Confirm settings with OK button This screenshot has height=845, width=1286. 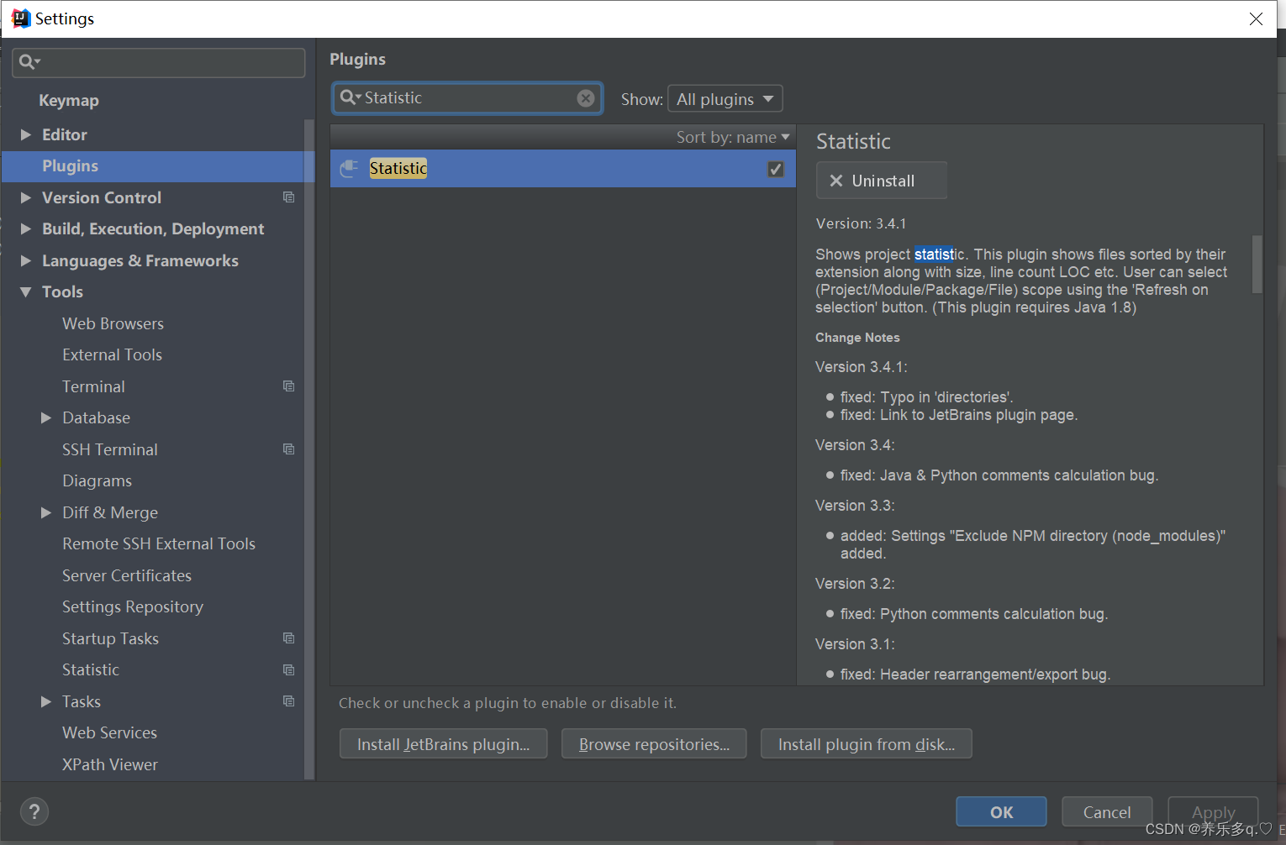[x=1001, y=812]
